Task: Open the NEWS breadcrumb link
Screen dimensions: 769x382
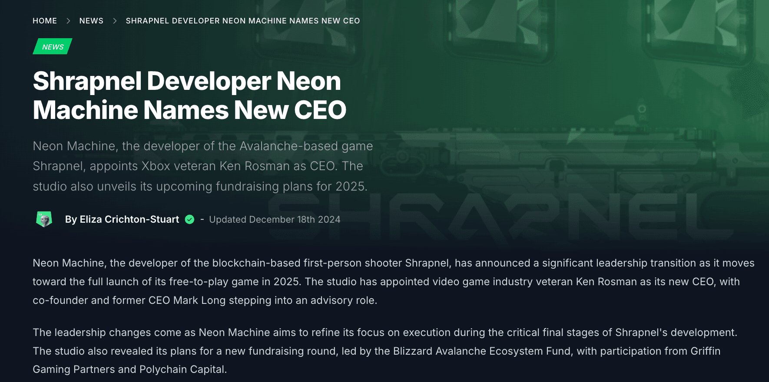Action: (x=91, y=20)
